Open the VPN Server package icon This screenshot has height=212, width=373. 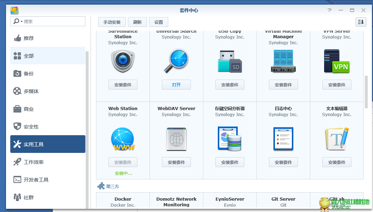pos(337,61)
